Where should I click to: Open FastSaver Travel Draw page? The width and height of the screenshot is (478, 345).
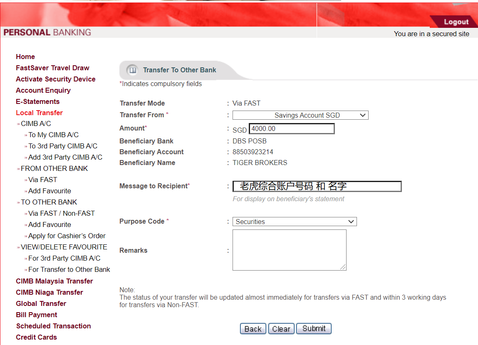(x=52, y=68)
